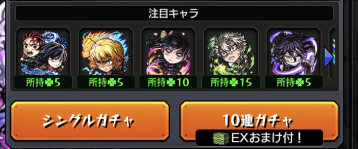This screenshot has height=149, width=358.
Task: Start the 10連ガチャ pull
Action: tap(259, 121)
